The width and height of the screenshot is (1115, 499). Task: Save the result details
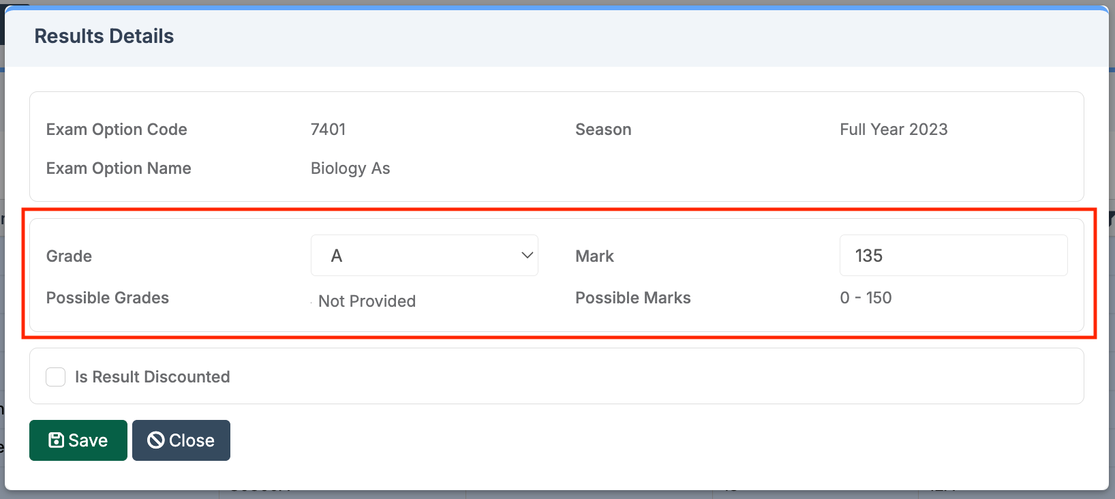pyautogui.click(x=78, y=440)
